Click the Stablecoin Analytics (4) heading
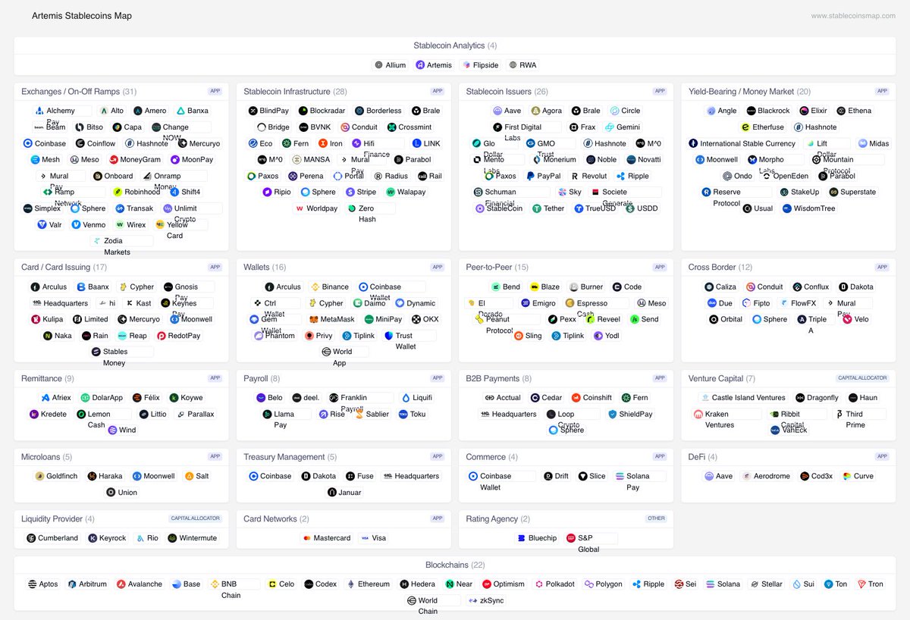This screenshot has height=620, width=910. click(x=455, y=45)
